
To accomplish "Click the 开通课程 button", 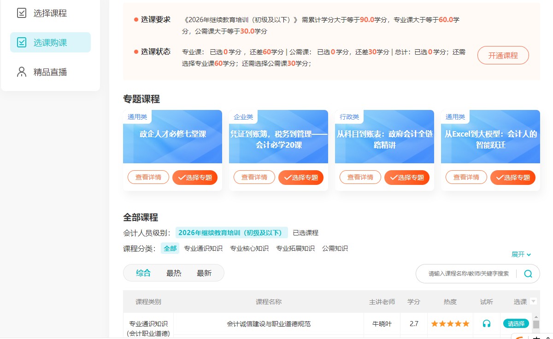I will click(503, 55).
